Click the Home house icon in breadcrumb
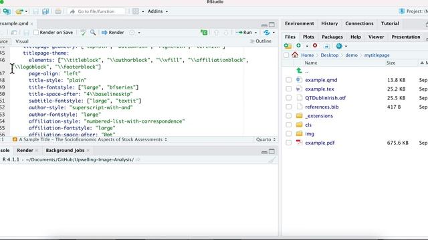The width and height of the screenshot is (428, 240). point(295,55)
